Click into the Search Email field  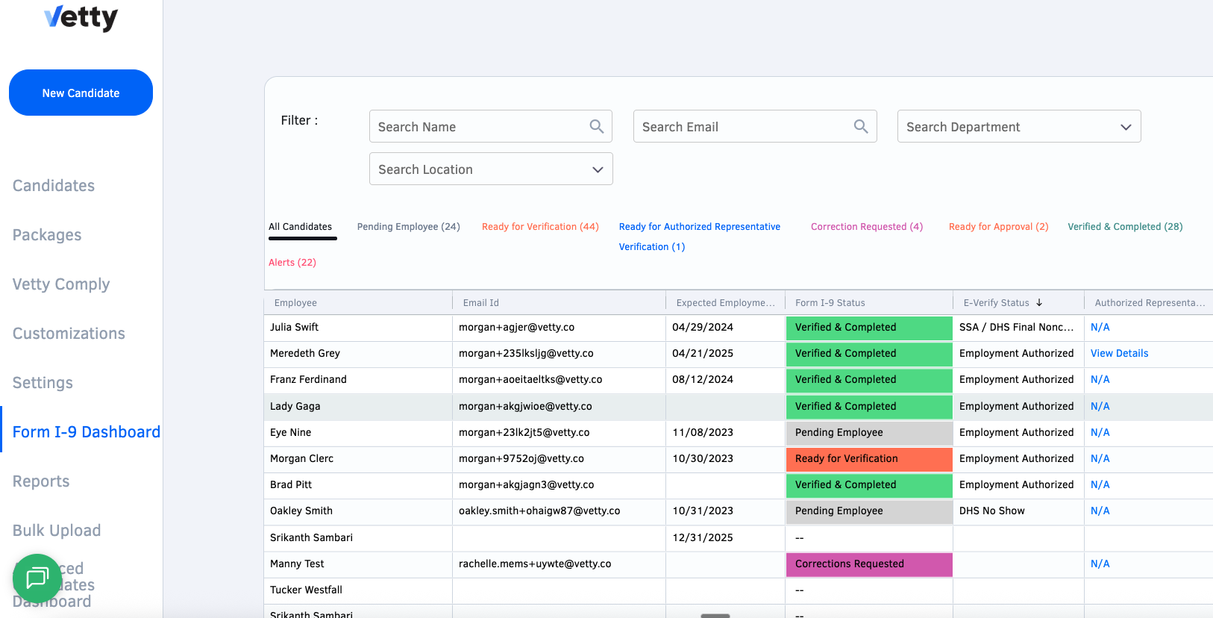pos(742,127)
